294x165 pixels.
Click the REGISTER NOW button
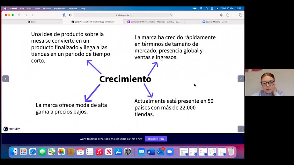click(156, 139)
